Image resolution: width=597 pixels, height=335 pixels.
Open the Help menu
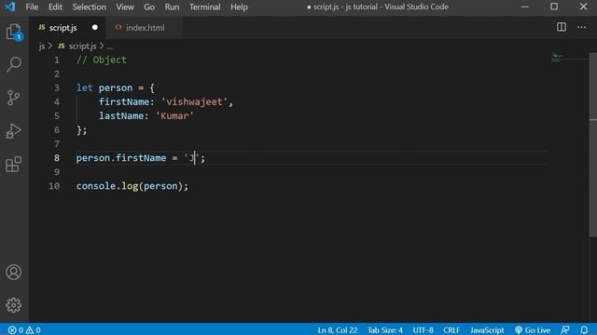click(239, 7)
